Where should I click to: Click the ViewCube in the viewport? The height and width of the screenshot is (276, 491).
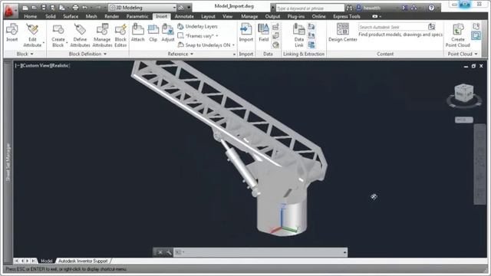[463, 93]
